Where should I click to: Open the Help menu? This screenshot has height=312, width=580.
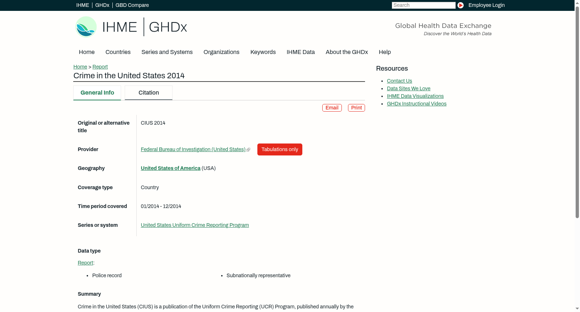(x=385, y=52)
